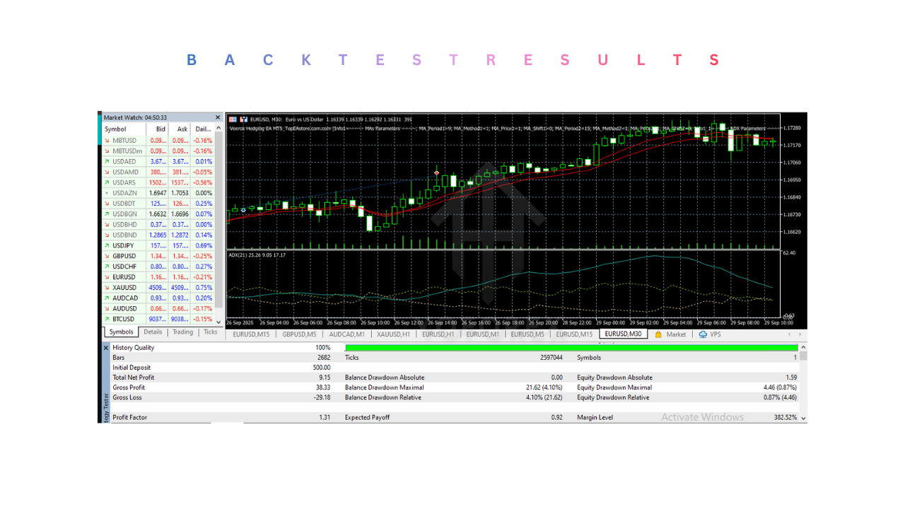905x509 pixels.
Task: Sort by the Bid column header
Action: pyautogui.click(x=160, y=129)
